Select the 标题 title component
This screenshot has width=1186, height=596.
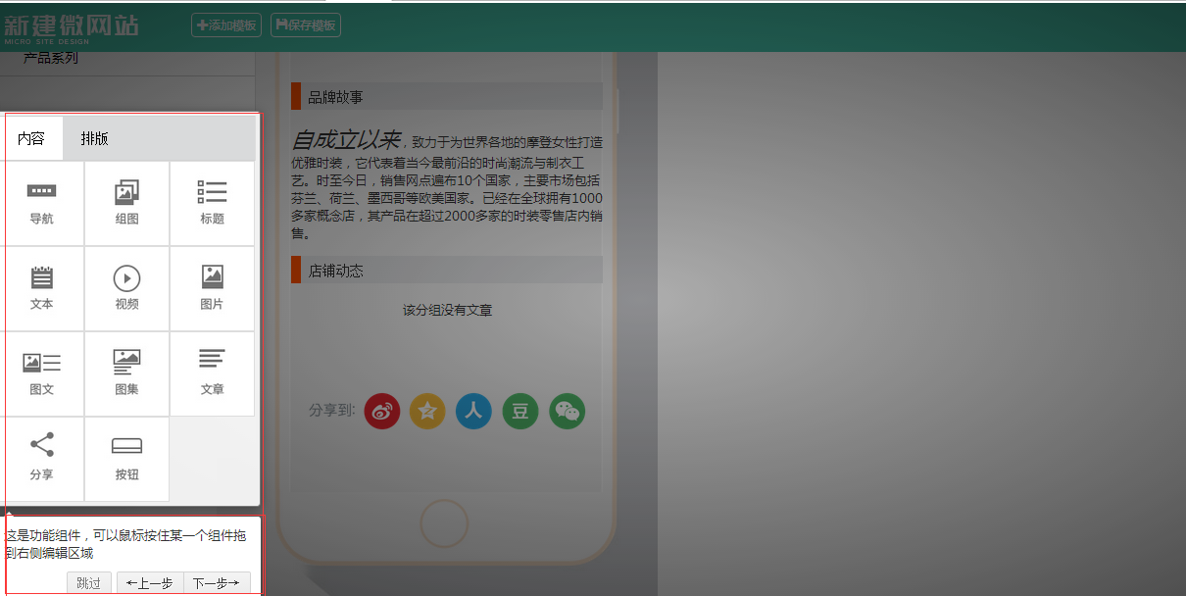coord(213,204)
